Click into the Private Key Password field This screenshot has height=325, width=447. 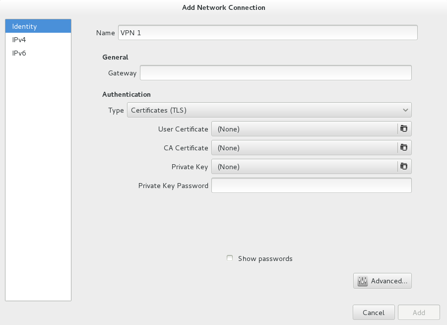pyautogui.click(x=311, y=186)
